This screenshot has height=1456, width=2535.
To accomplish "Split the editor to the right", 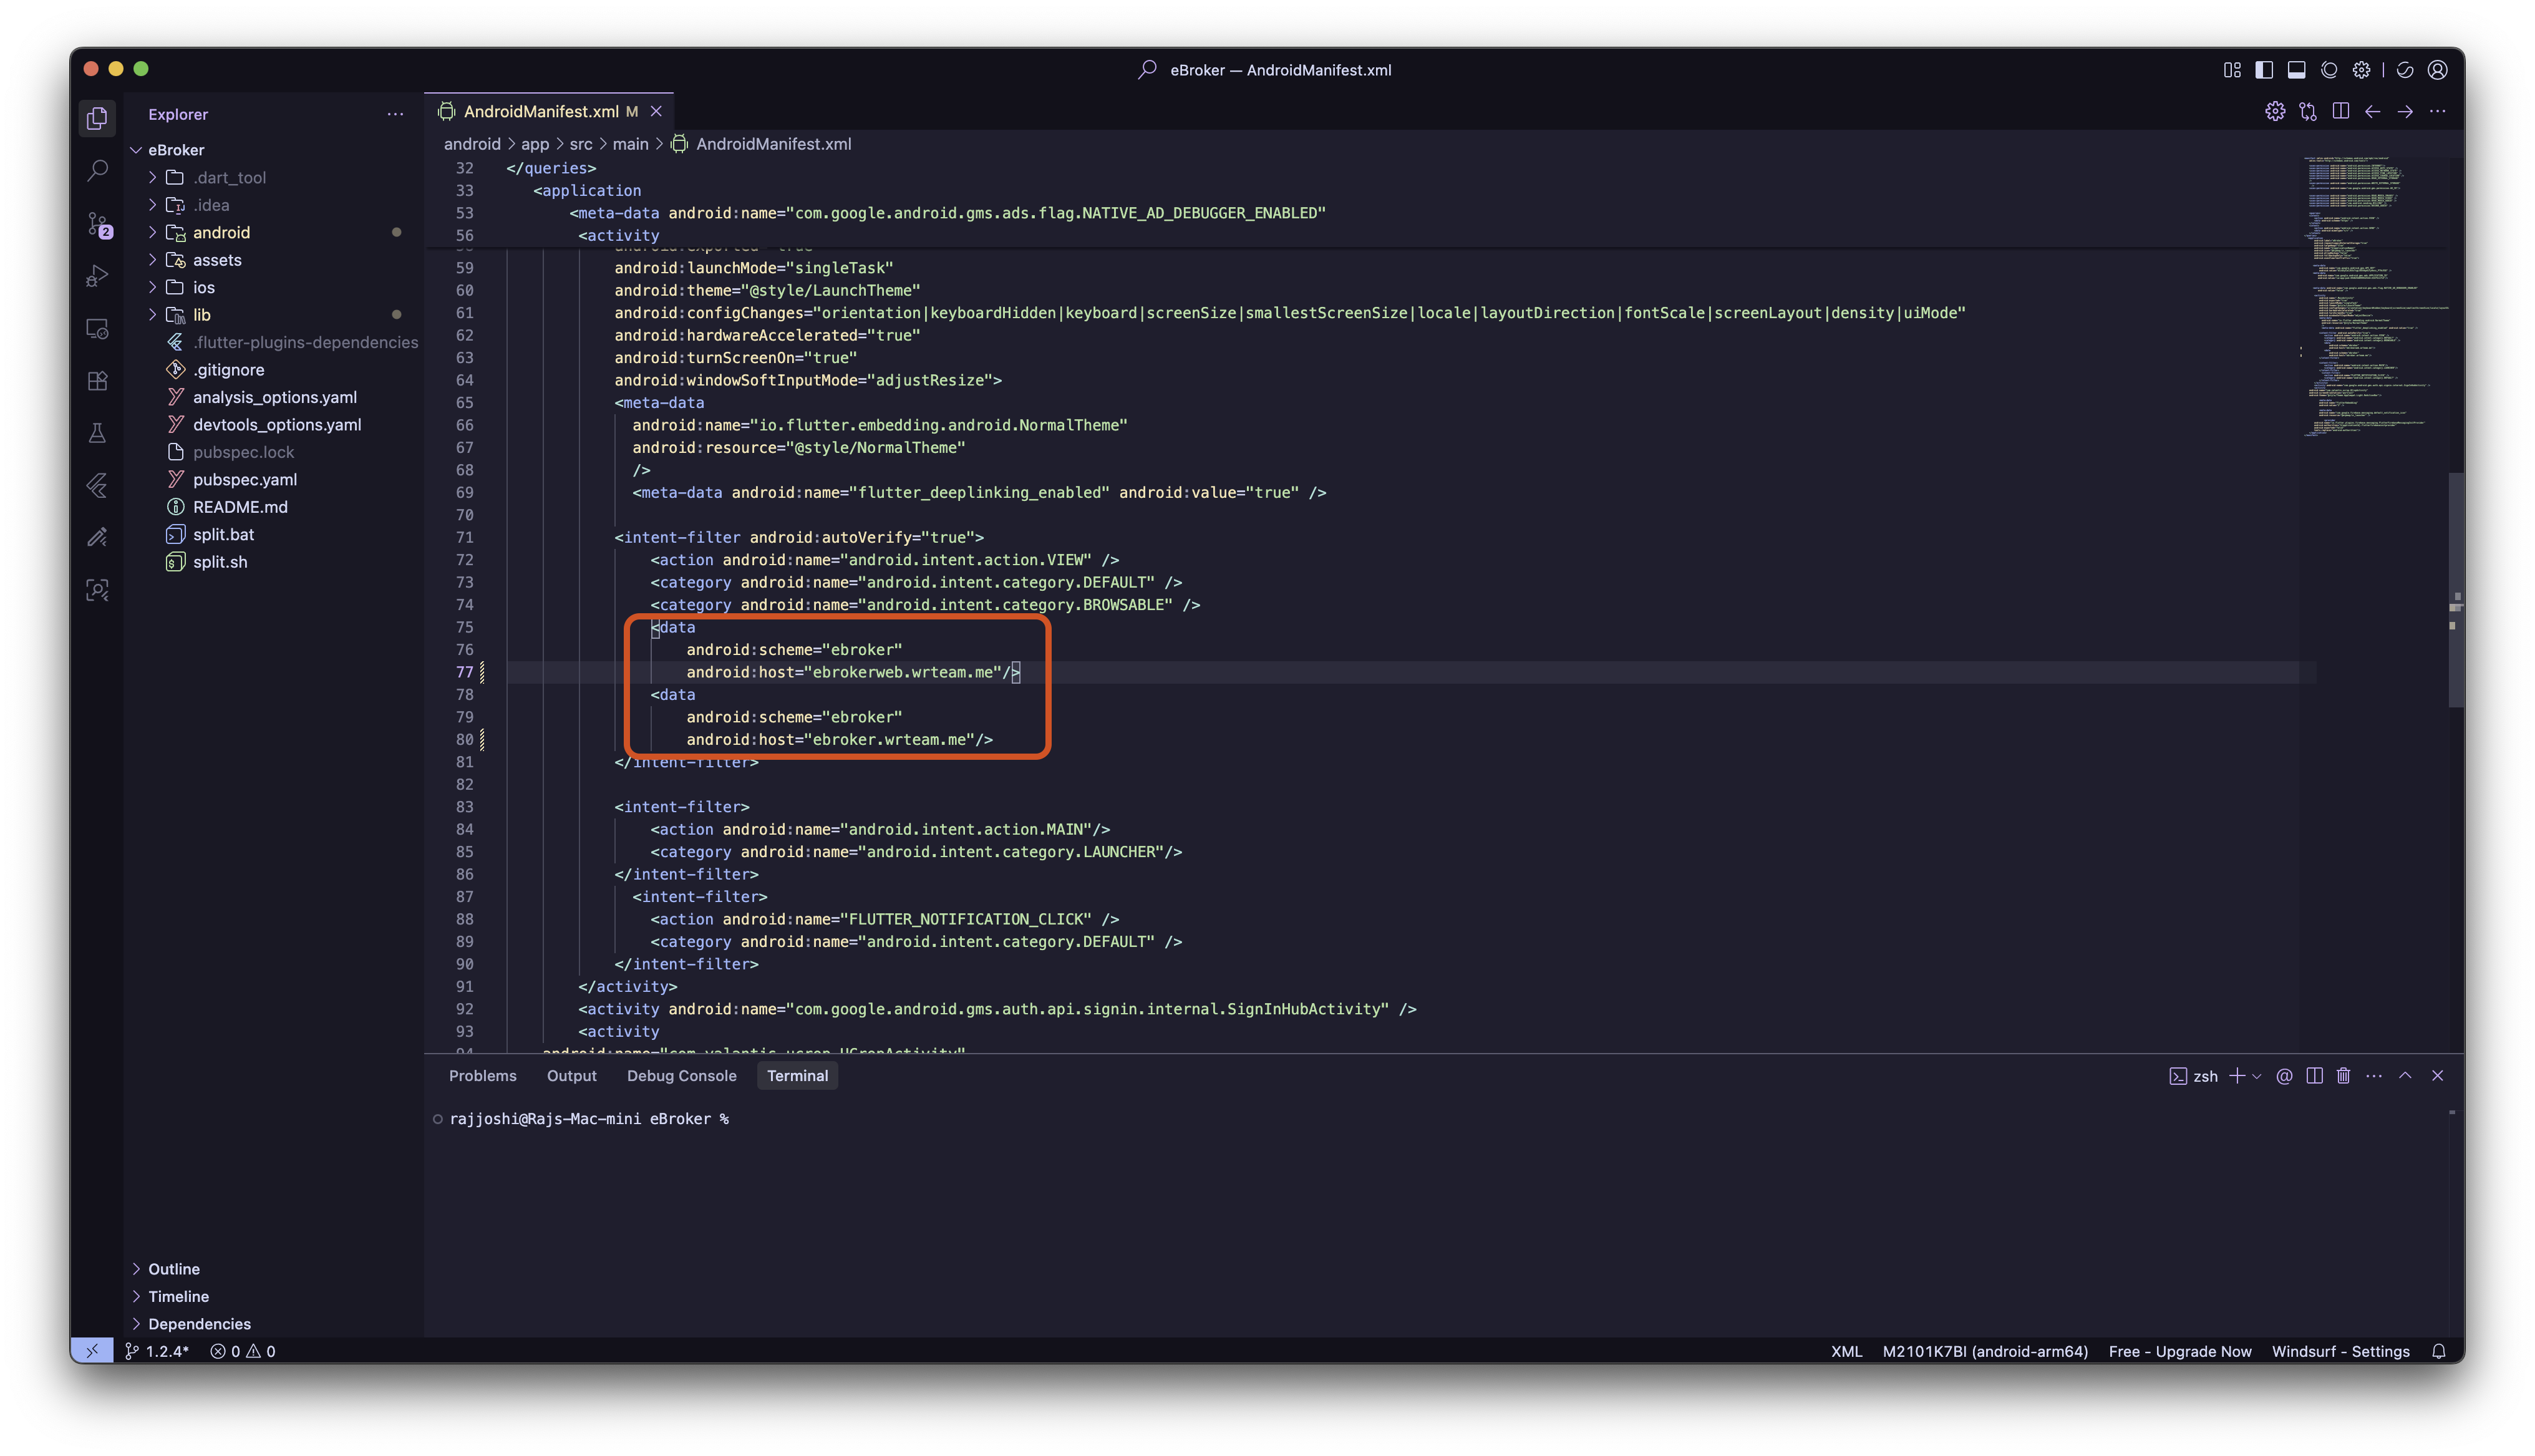I will click(x=2340, y=111).
